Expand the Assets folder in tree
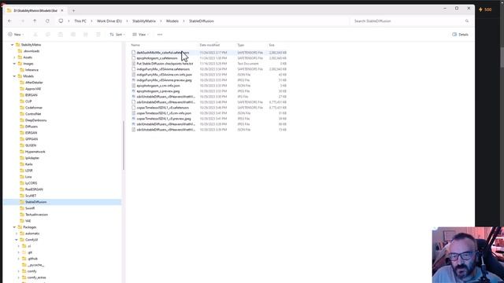The image size is (504, 283). (14, 57)
